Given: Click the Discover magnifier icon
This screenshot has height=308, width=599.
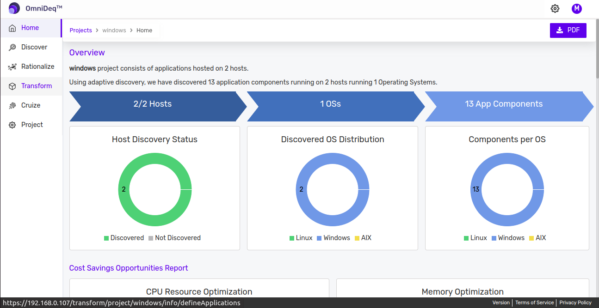Looking at the screenshot, I should pyautogui.click(x=12, y=48).
